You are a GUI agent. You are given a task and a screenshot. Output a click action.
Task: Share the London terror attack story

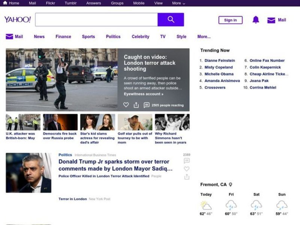(x=136, y=105)
